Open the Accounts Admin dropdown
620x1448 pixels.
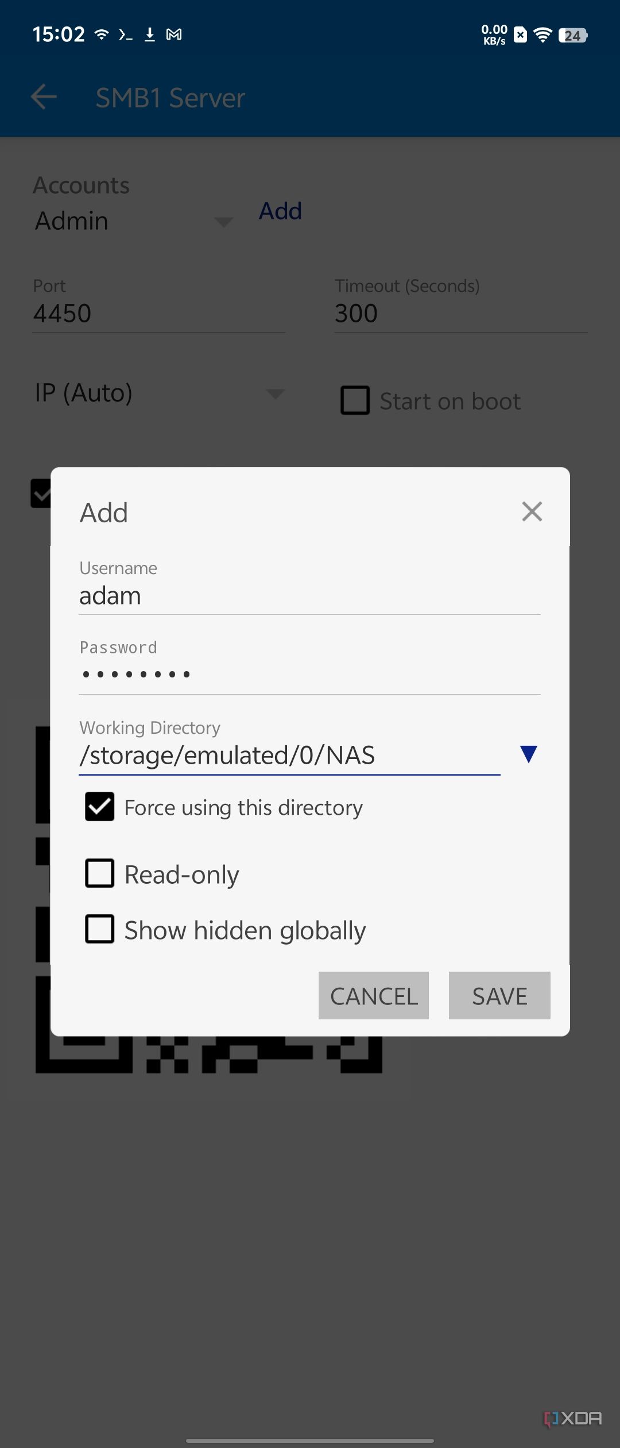click(x=135, y=221)
